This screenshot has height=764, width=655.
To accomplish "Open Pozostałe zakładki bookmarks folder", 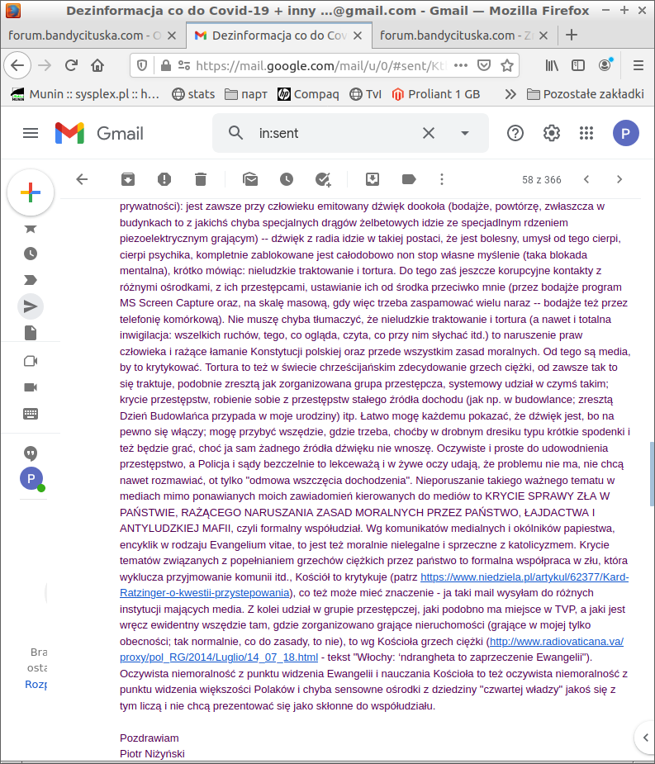I will 586,94.
